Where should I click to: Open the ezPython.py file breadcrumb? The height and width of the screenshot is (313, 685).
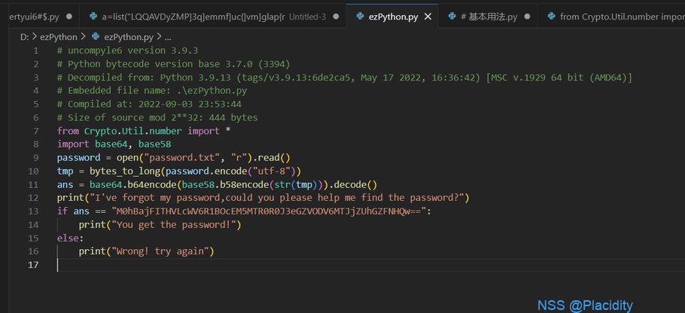[x=129, y=37]
